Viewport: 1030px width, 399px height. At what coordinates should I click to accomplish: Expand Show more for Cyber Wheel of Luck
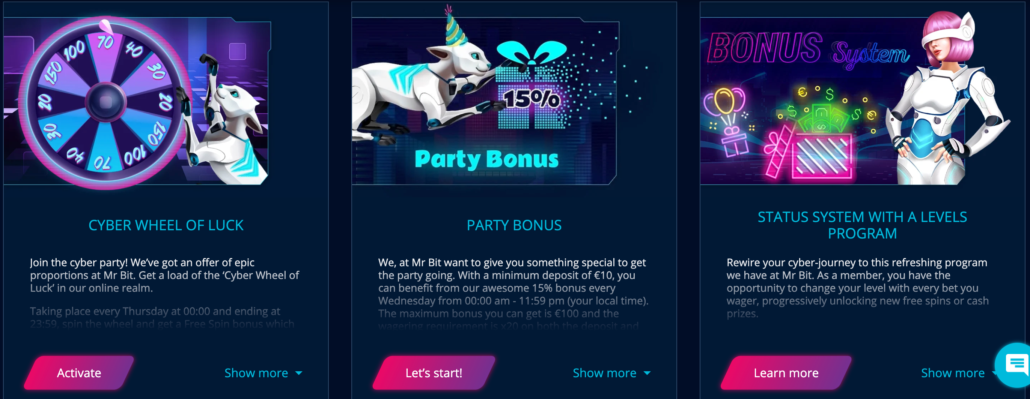point(263,373)
